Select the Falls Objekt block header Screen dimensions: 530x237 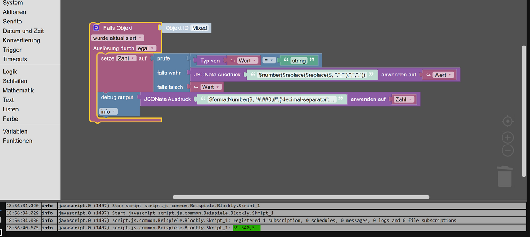[x=118, y=28]
